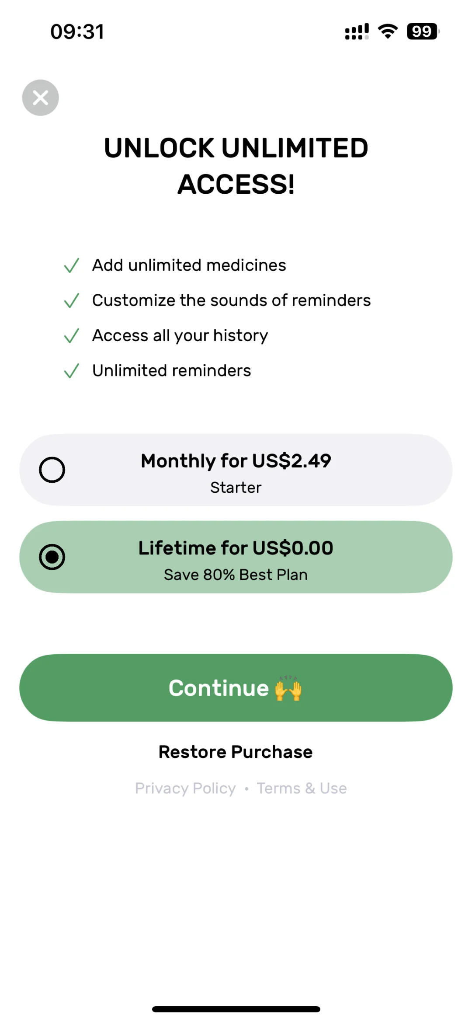Image resolution: width=472 pixels, height=1022 pixels.
Task: Tap the 09:31 clock in status bar
Action: point(77,31)
